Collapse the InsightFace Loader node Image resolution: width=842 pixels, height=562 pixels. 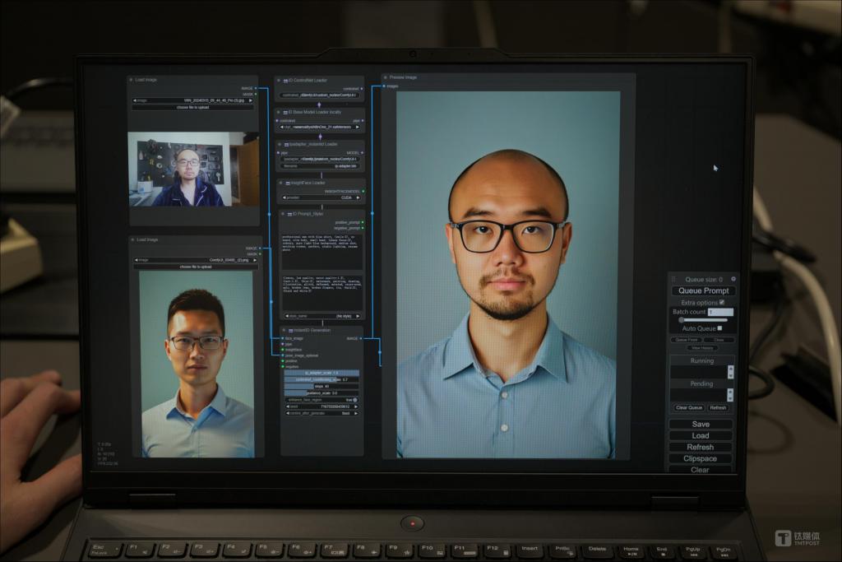[280, 183]
